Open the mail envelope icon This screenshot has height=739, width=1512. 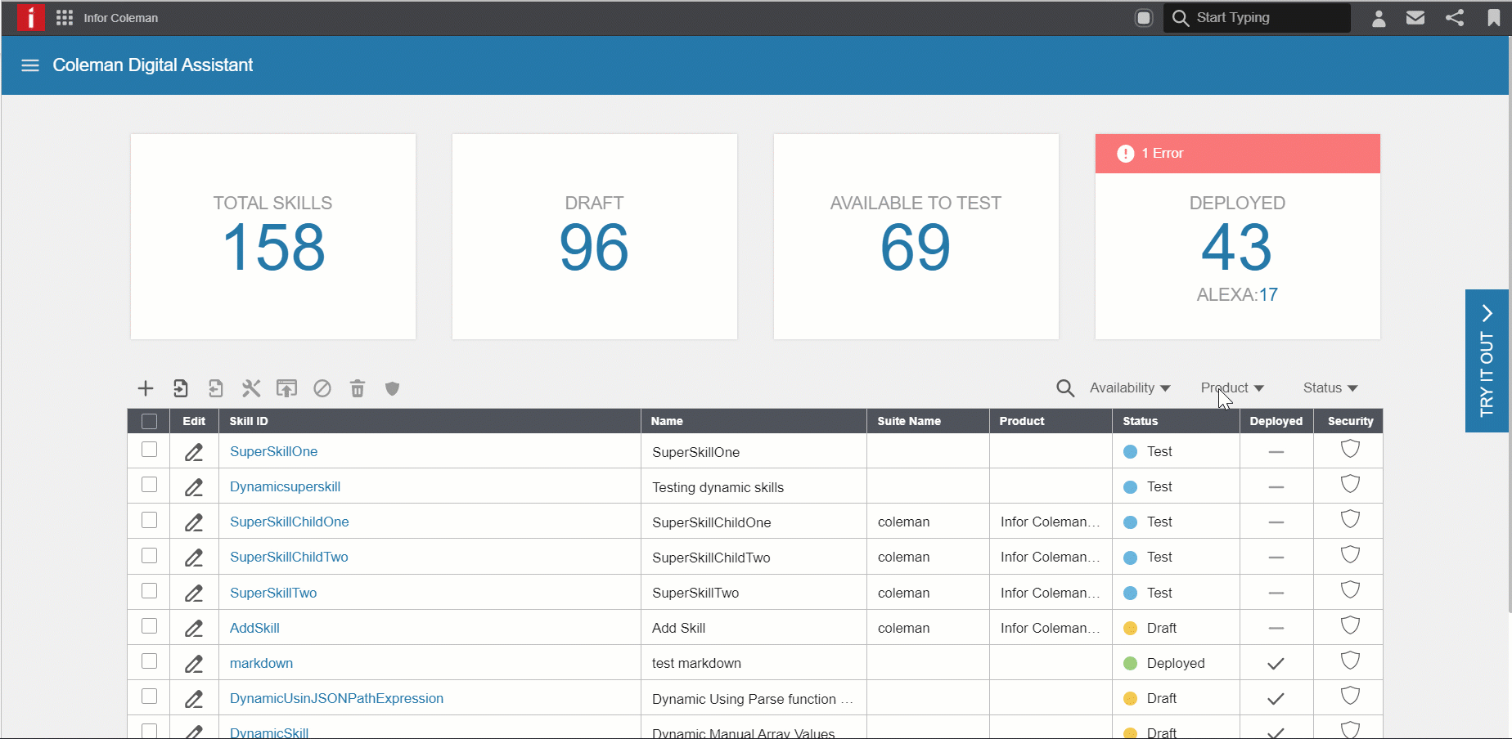1415,18
